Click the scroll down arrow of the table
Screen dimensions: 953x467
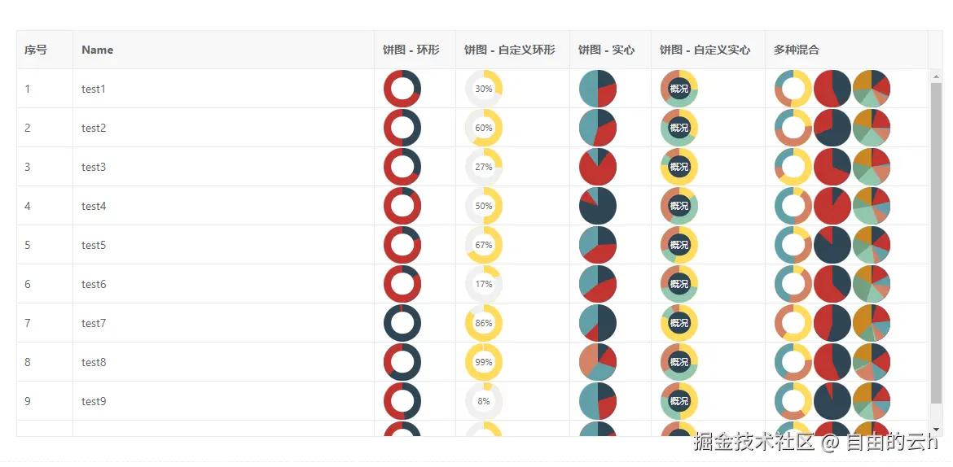pyautogui.click(x=936, y=429)
